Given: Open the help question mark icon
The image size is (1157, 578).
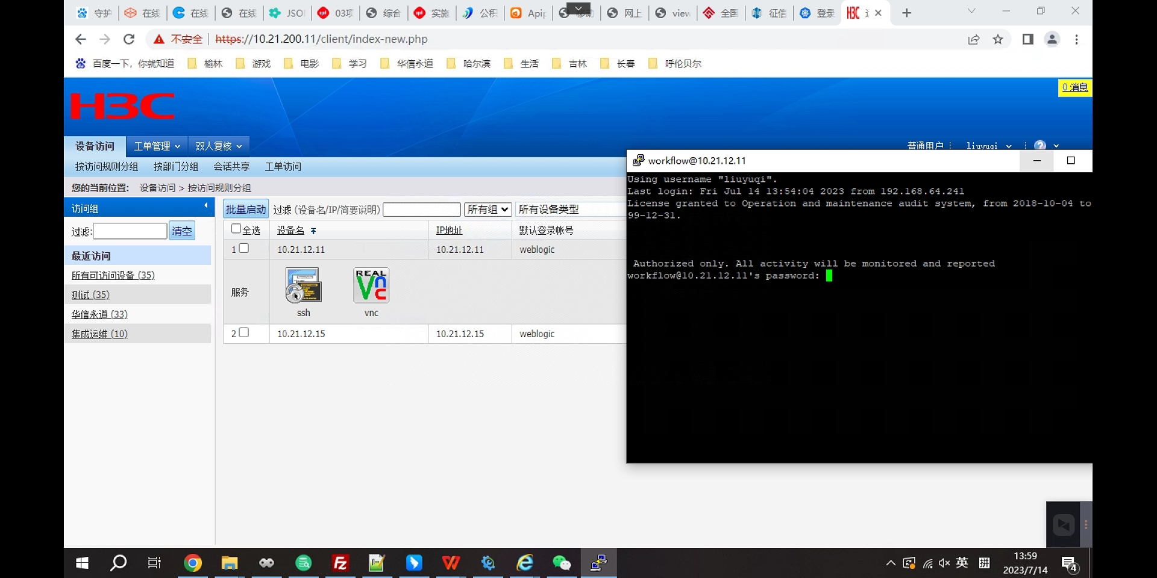Looking at the screenshot, I should [1040, 146].
